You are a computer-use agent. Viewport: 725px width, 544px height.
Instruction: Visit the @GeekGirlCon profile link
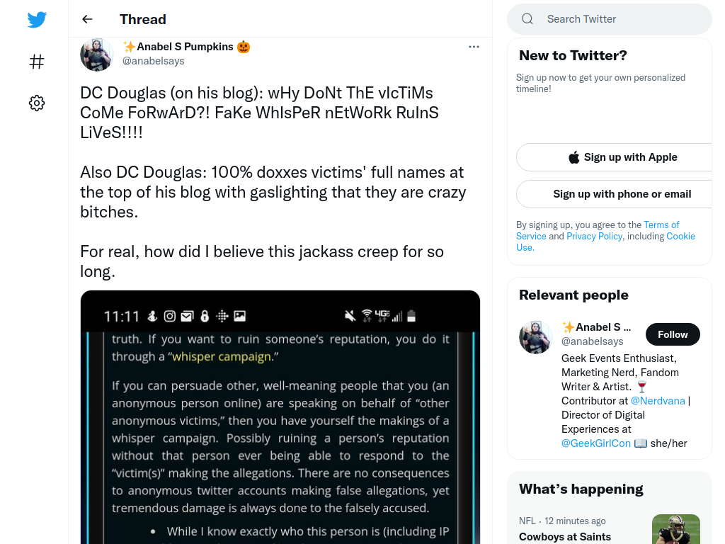pos(595,443)
